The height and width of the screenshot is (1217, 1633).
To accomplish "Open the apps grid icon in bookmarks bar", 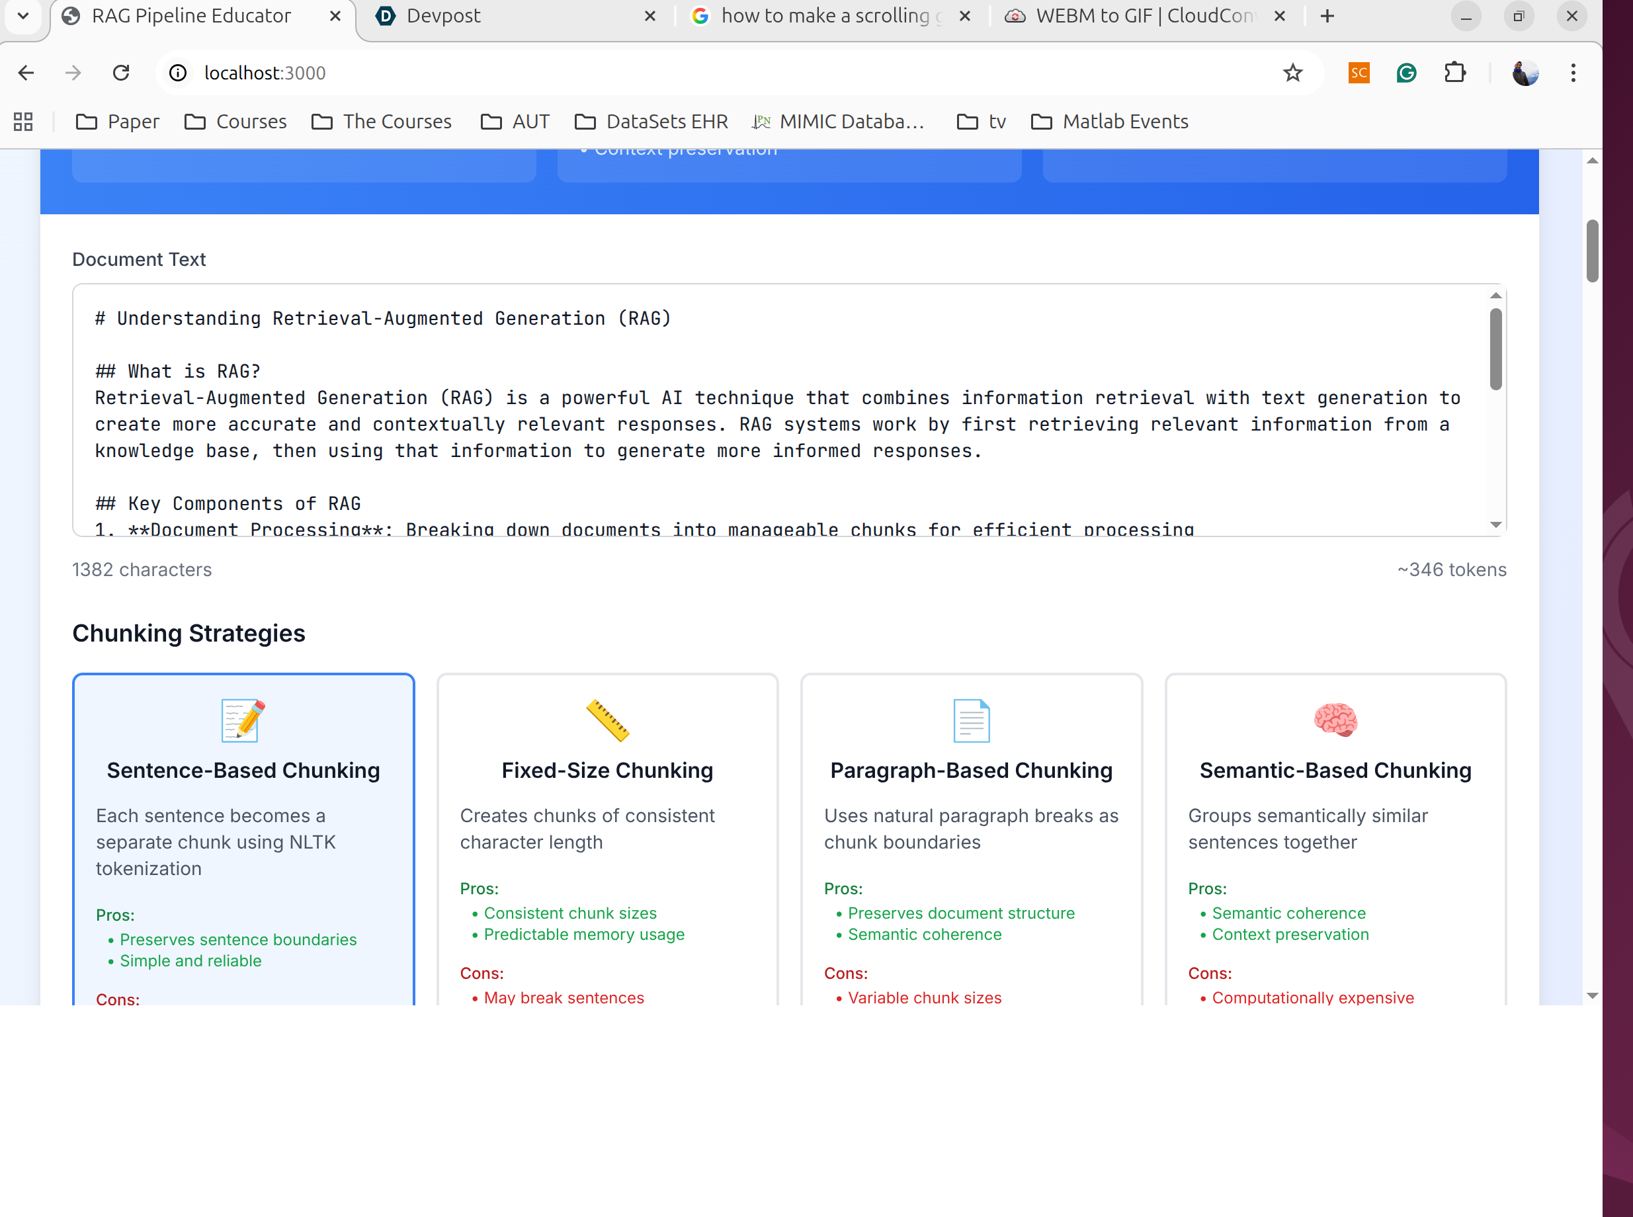I will tap(24, 122).
